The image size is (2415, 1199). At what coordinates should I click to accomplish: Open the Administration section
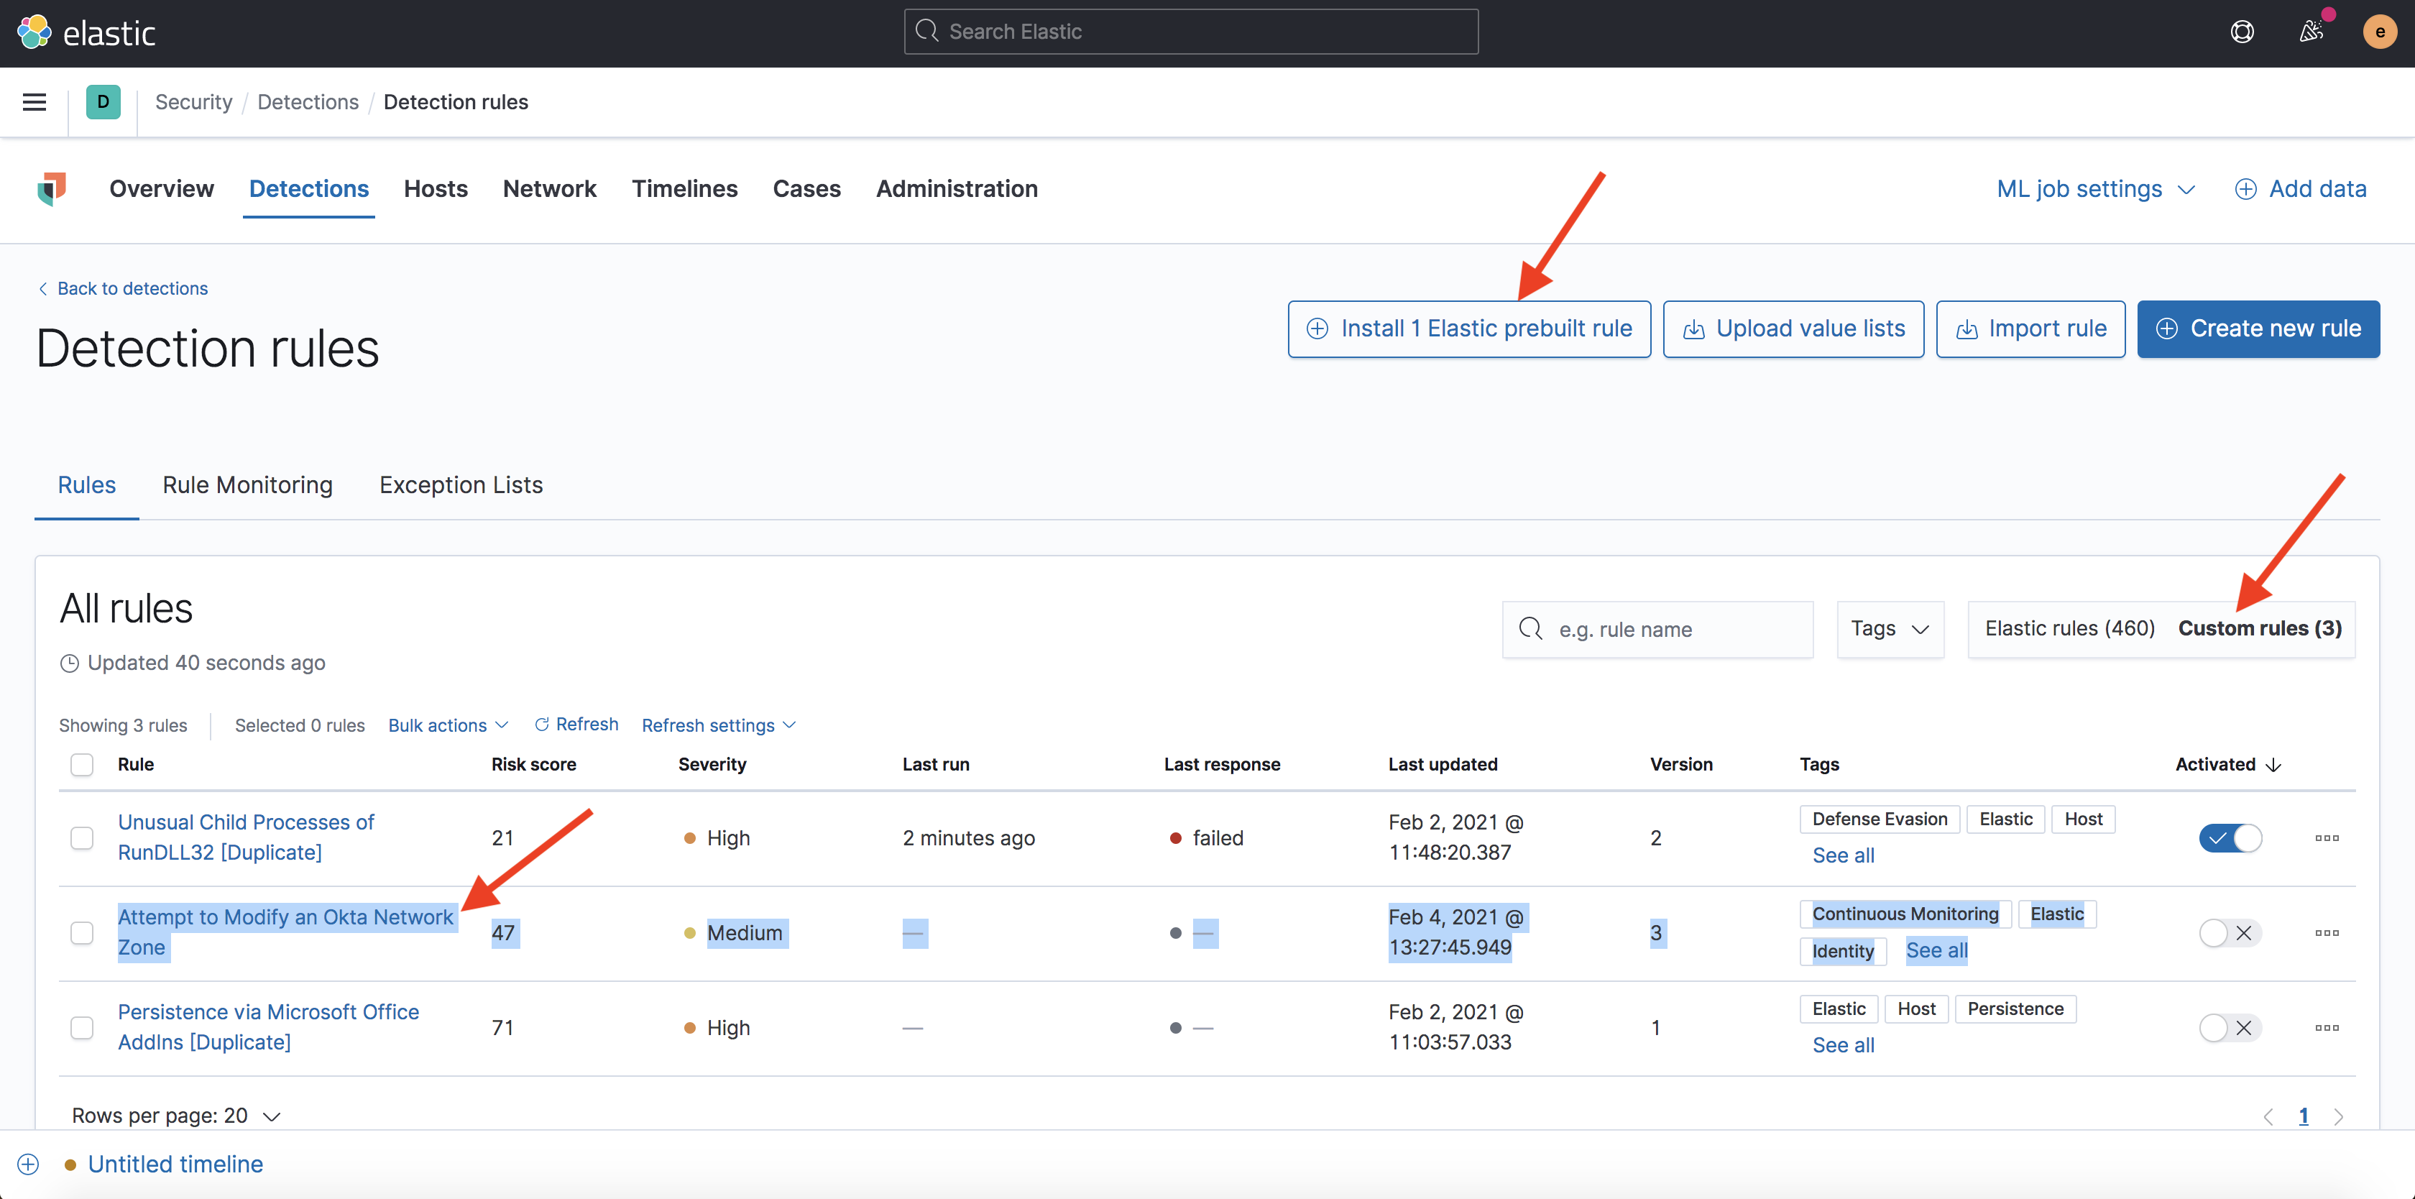[956, 188]
